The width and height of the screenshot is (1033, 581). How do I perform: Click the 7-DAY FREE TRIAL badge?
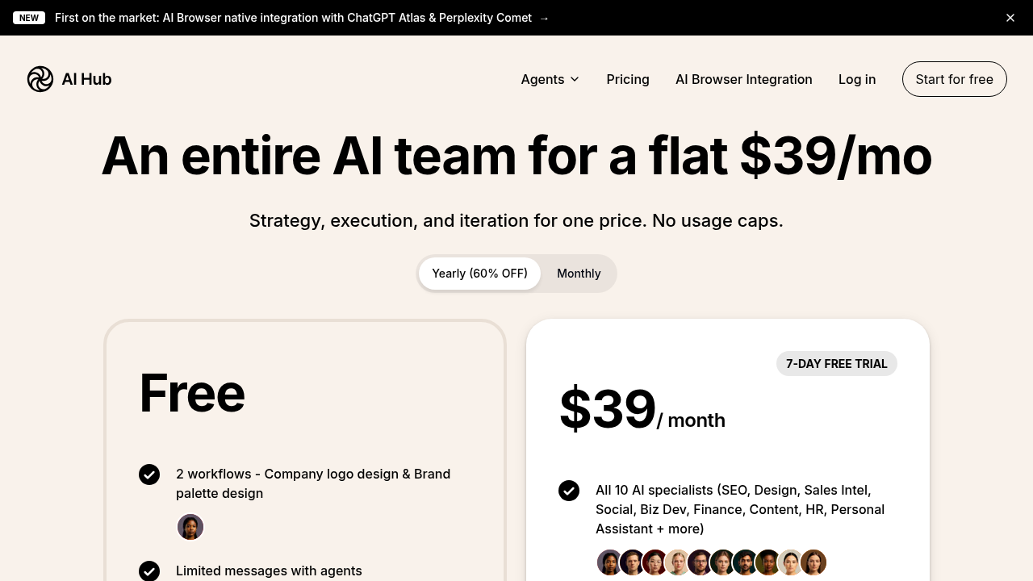pyautogui.click(x=836, y=364)
